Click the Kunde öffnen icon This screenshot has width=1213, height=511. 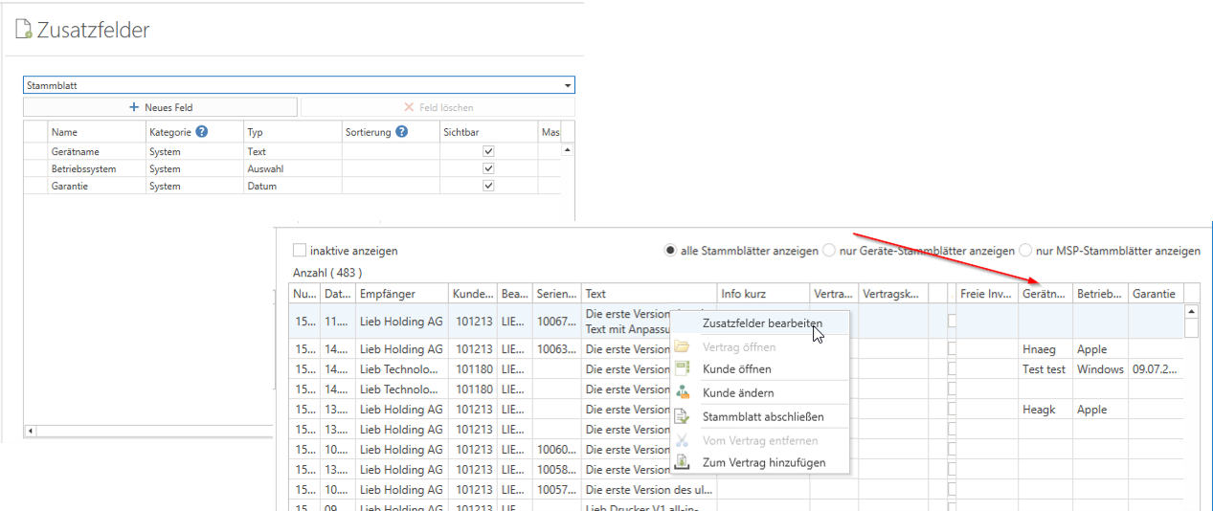pos(683,368)
